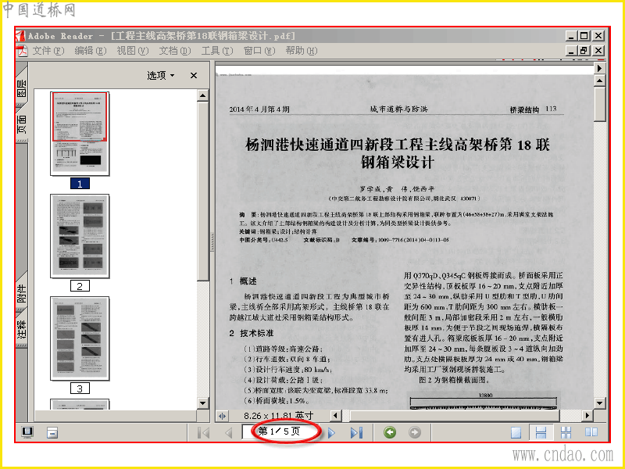Select single page layout icon
625x469 pixels.
tap(516, 433)
